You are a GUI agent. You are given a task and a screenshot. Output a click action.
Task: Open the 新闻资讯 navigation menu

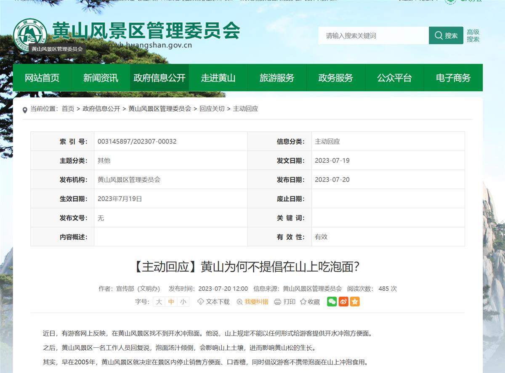(101, 77)
